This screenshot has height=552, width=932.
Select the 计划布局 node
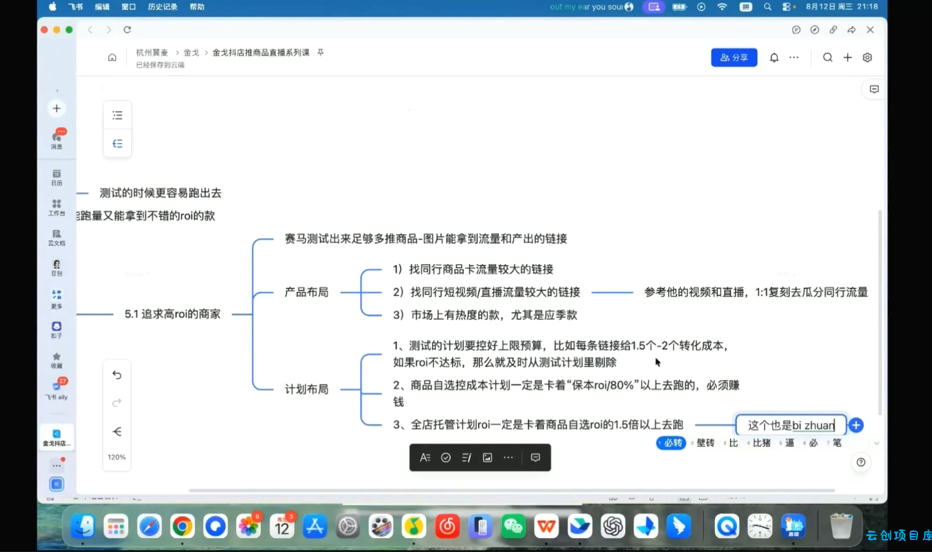307,389
